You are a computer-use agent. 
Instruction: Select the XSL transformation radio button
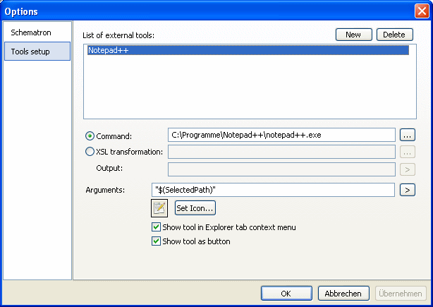coord(90,152)
